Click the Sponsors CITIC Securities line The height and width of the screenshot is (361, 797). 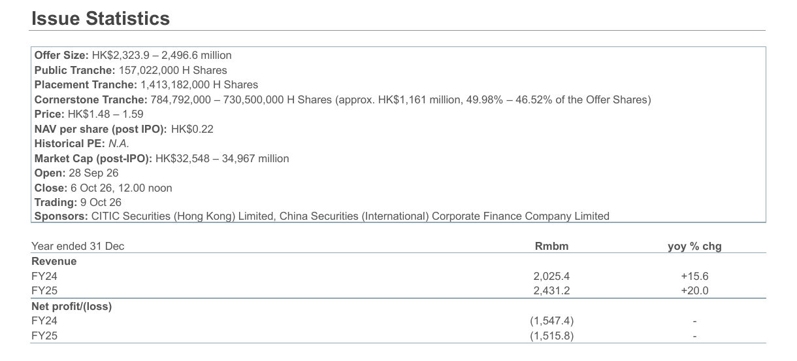(321, 216)
